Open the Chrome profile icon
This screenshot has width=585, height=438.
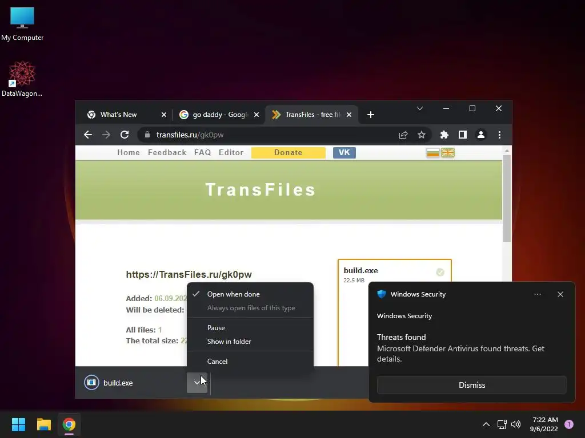pyautogui.click(x=481, y=135)
